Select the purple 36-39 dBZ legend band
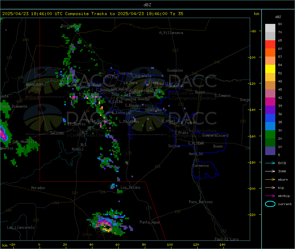This screenshot has width=295, height=249. (x=270, y=110)
